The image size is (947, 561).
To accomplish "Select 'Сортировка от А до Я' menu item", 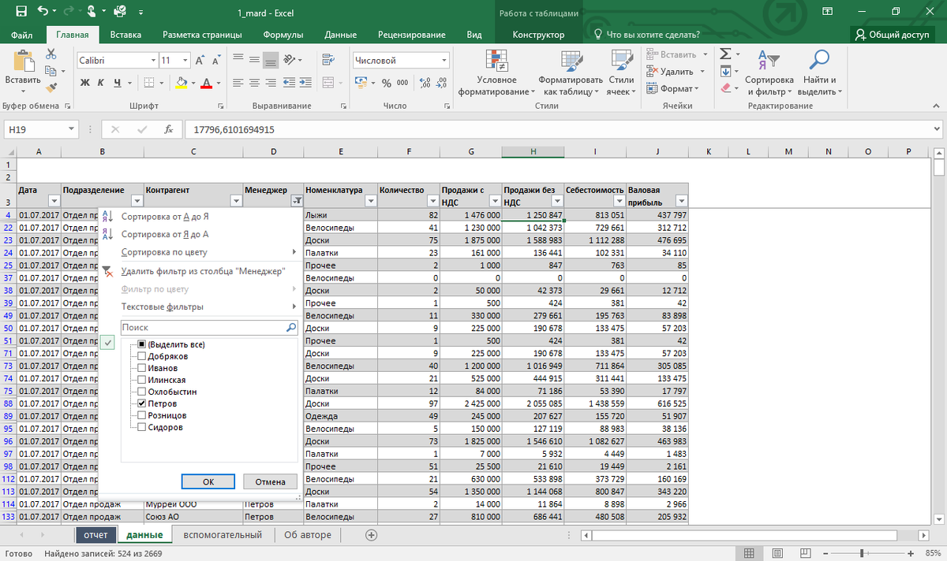I will (164, 217).
